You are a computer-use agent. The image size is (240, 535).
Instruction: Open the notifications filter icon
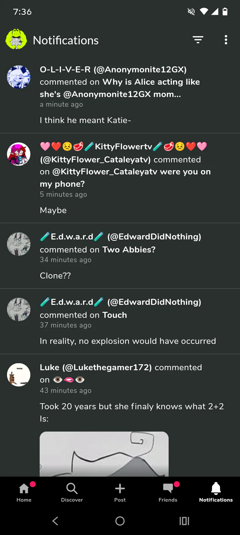(x=198, y=40)
